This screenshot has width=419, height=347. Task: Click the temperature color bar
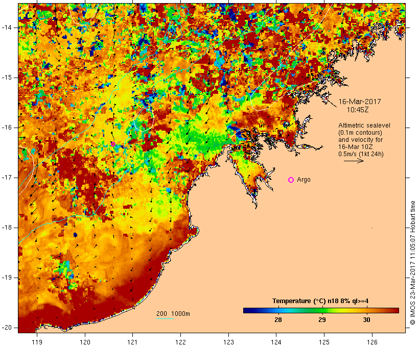(321, 310)
